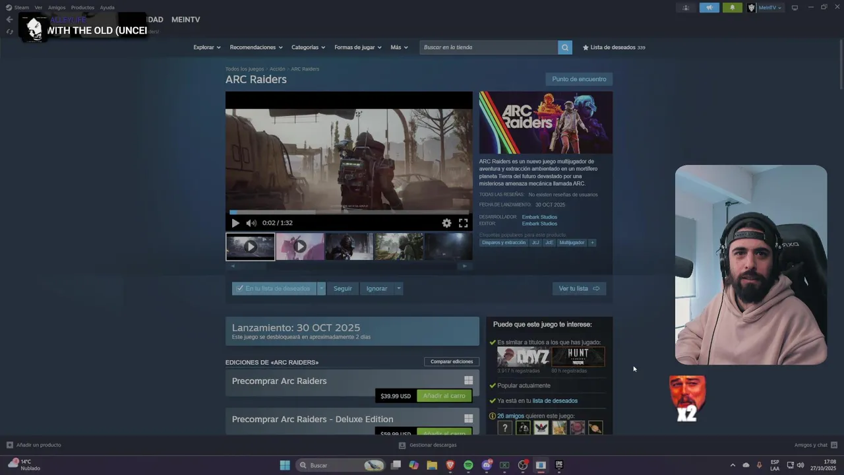This screenshot has width=844, height=475.
Task: Expand the Más dropdown
Action: coord(399,47)
